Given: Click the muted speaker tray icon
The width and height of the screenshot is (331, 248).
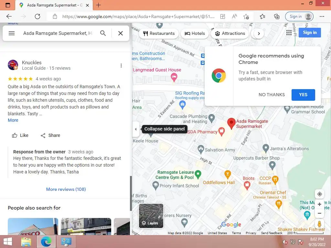Looking at the screenshot, I should 285,242.
